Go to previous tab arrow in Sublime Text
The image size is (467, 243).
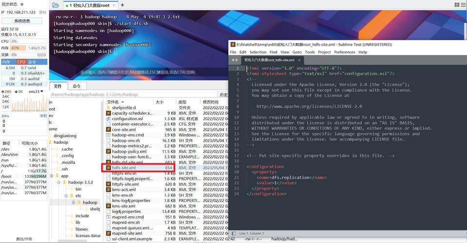(233, 60)
